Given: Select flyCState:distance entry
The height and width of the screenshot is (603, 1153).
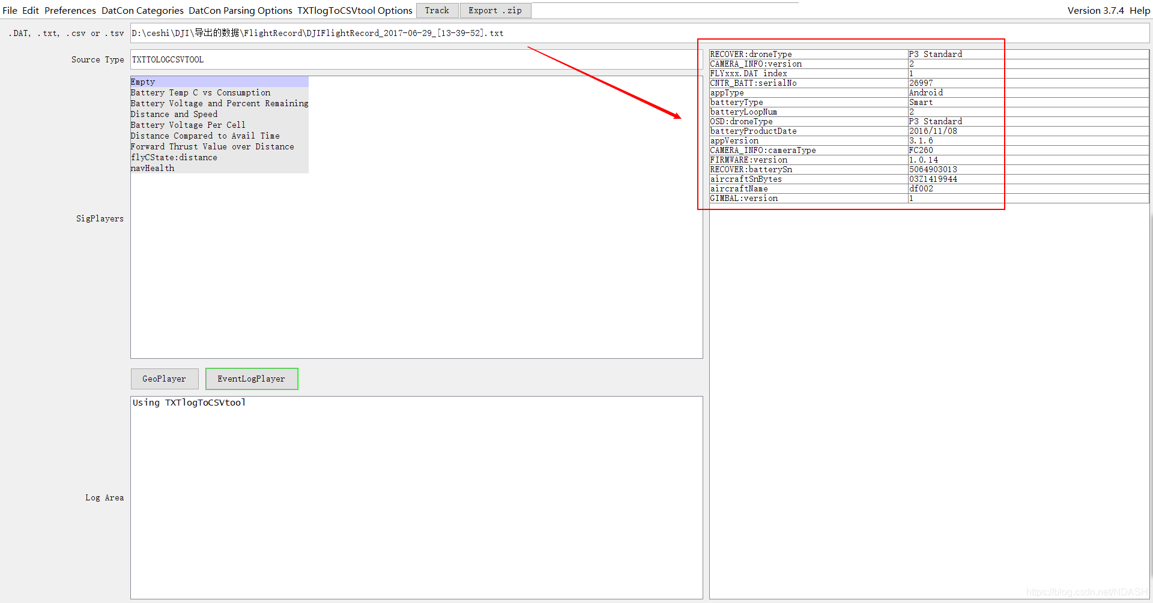Looking at the screenshot, I should click(219, 157).
